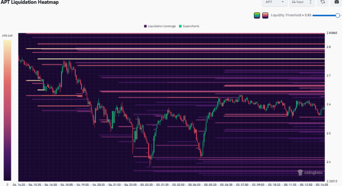Screen dimensions: 342x186
Task: Toggle the Supercharts series label
Action: point(191,26)
